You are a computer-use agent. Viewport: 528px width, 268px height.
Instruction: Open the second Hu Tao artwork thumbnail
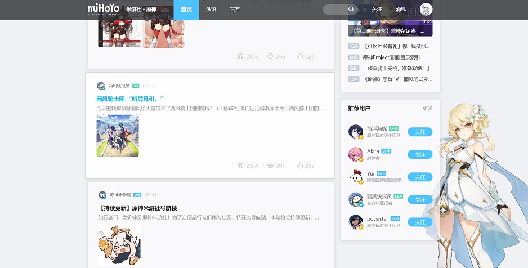[x=163, y=33]
